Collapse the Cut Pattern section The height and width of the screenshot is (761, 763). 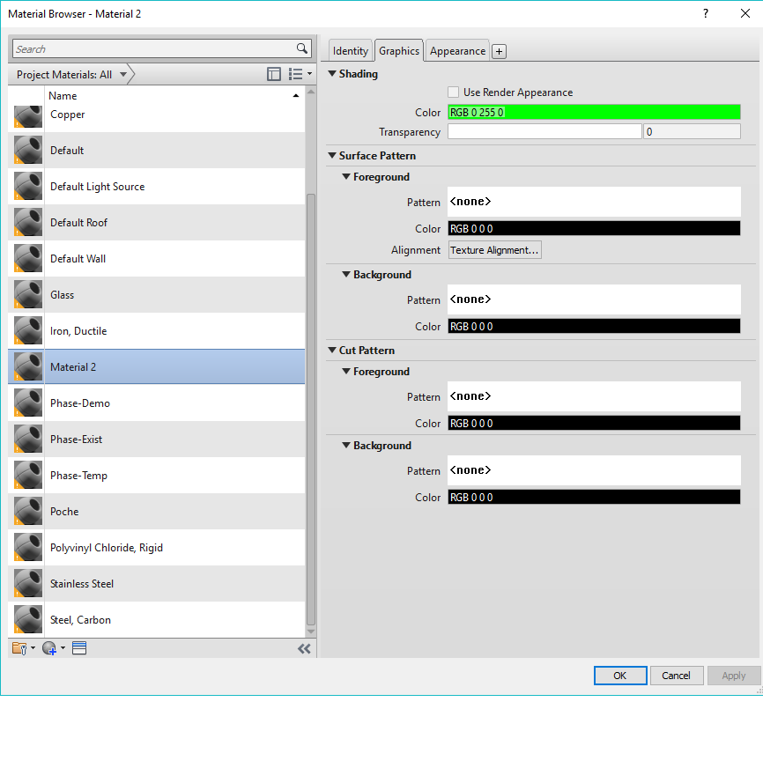(332, 350)
